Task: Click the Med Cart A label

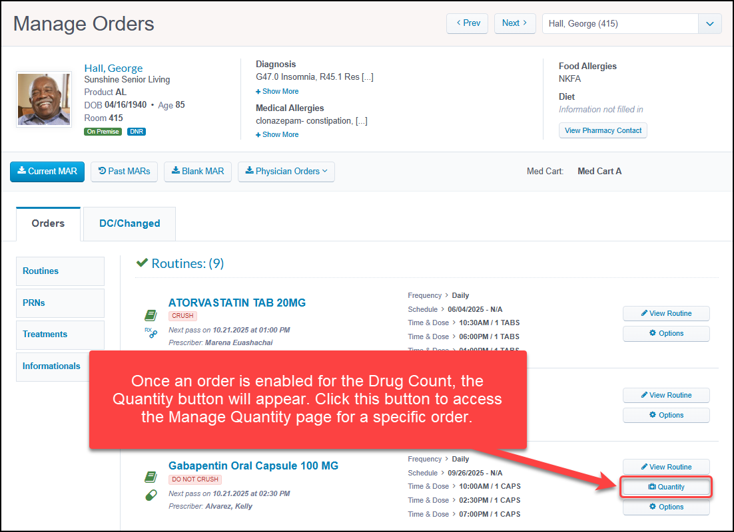Action: 599,172
